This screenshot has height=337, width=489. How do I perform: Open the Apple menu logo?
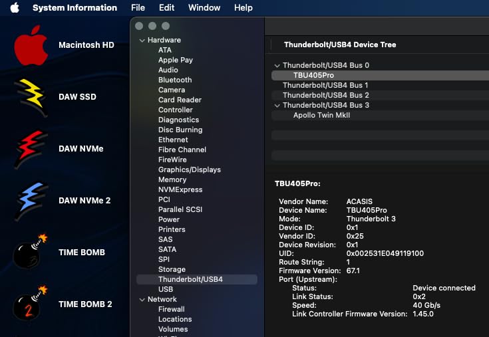[x=15, y=7]
